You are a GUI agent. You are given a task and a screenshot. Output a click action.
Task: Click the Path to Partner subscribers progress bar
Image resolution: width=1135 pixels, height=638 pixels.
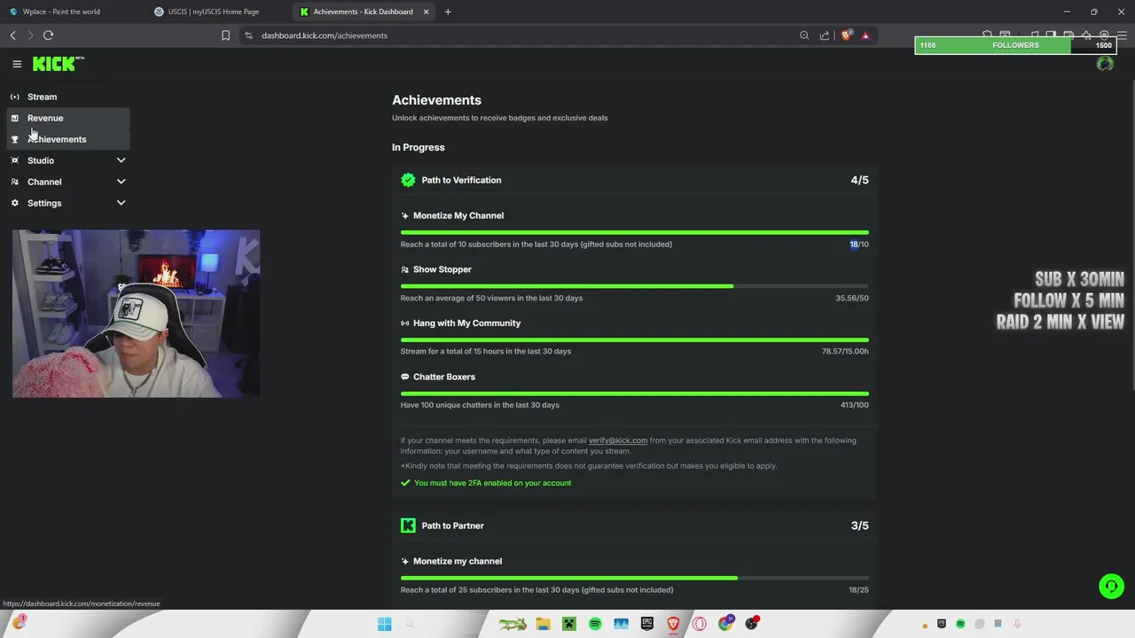coord(634,578)
